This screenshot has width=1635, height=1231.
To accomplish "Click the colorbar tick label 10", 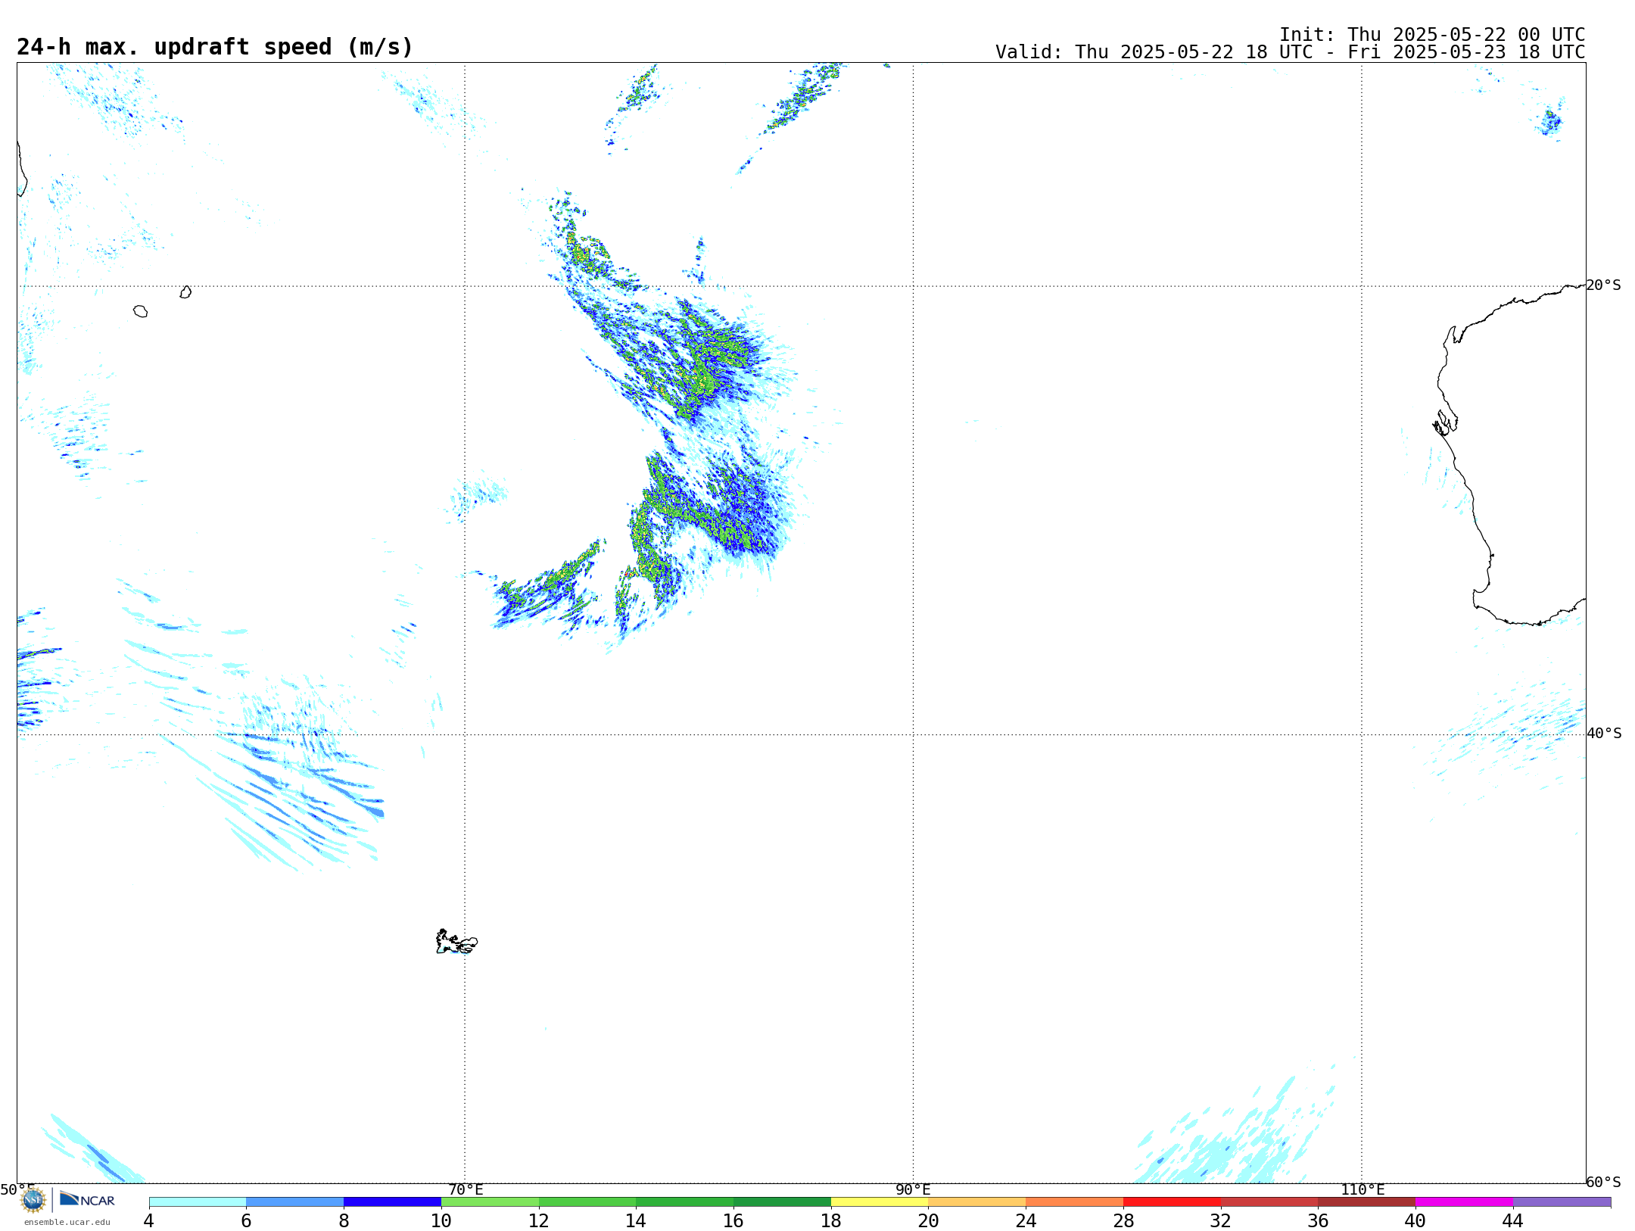I will (x=441, y=1220).
